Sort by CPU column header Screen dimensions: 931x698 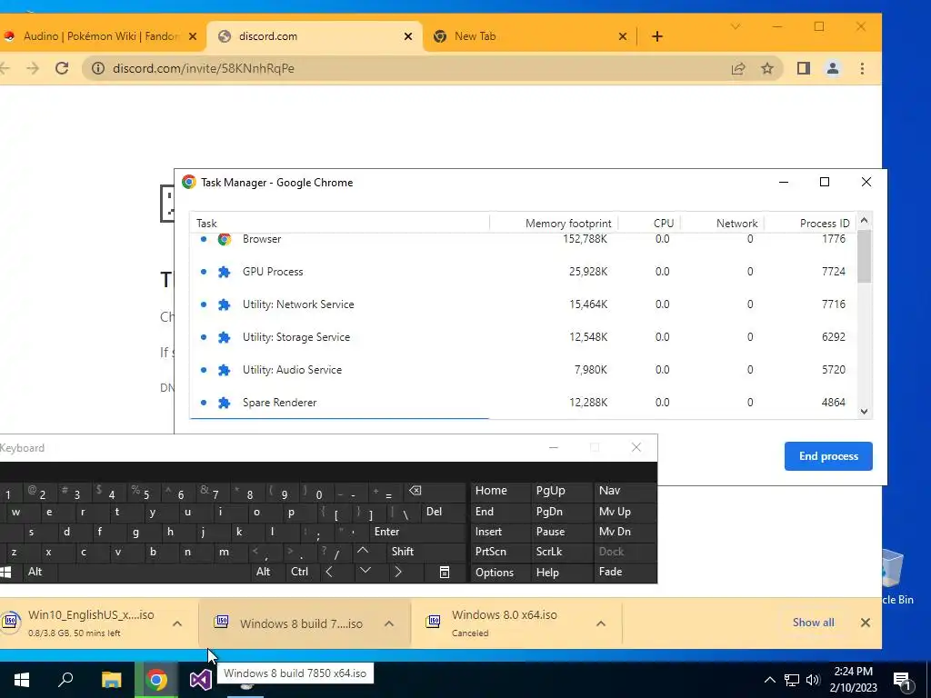649,224
